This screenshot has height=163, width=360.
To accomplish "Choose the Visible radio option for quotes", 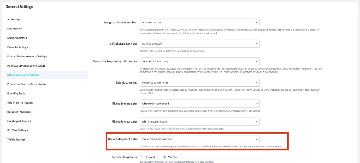I will (165, 157).
